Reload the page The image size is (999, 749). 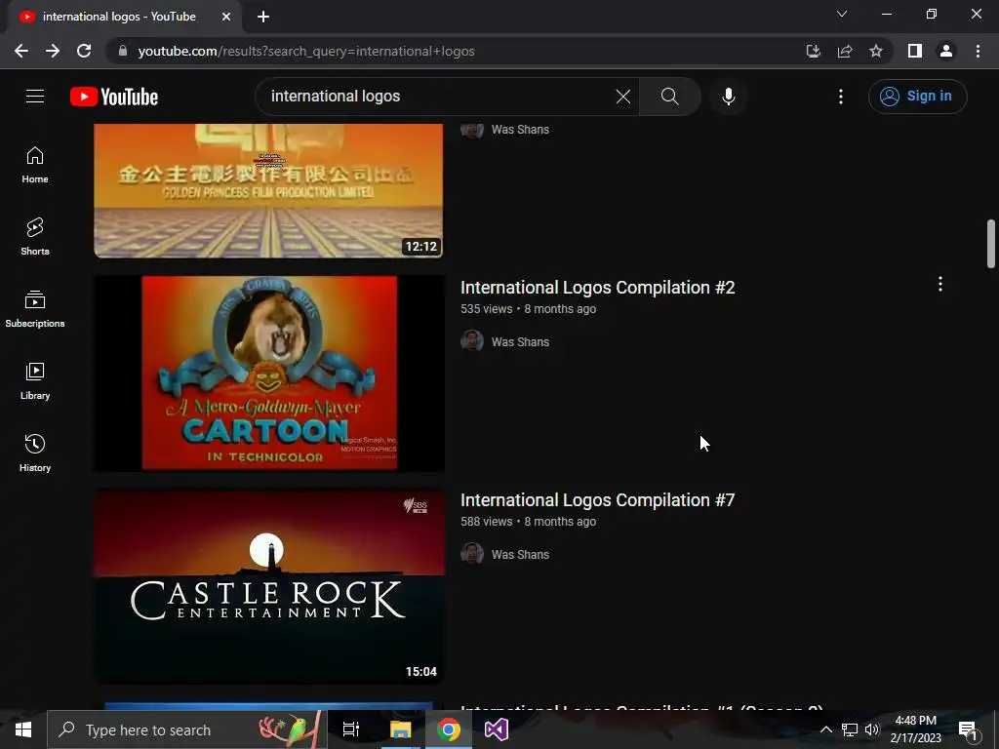point(84,51)
